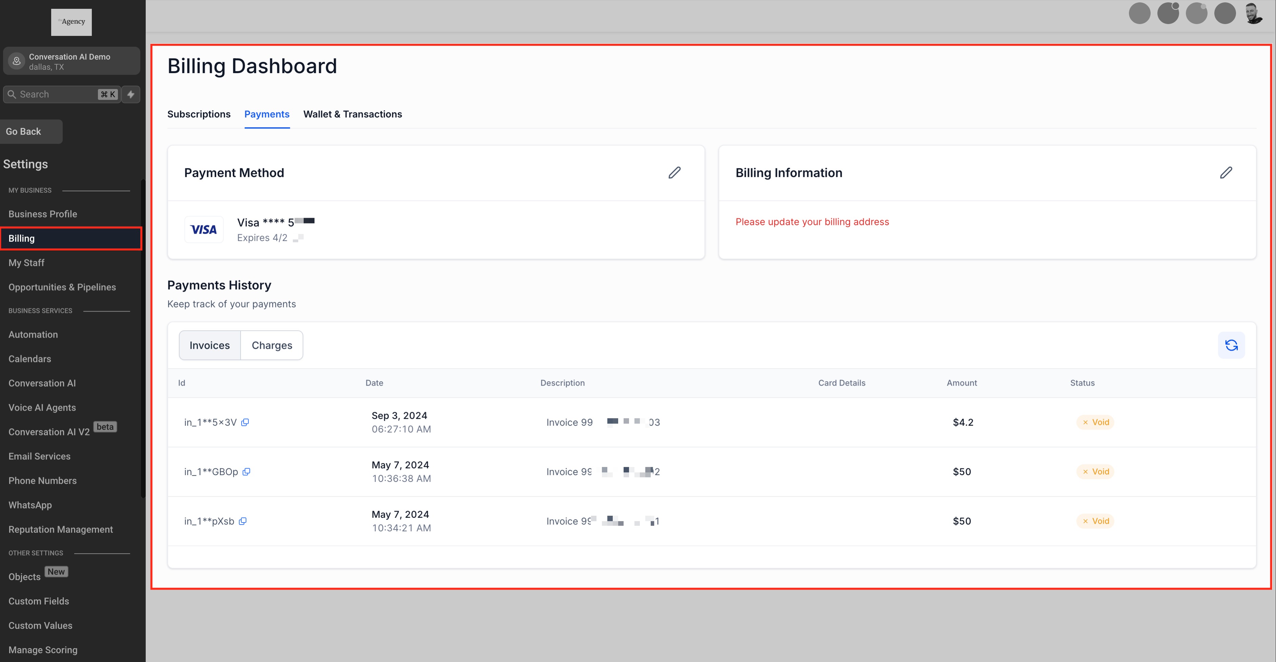Select the Payments tab

point(266,114)
